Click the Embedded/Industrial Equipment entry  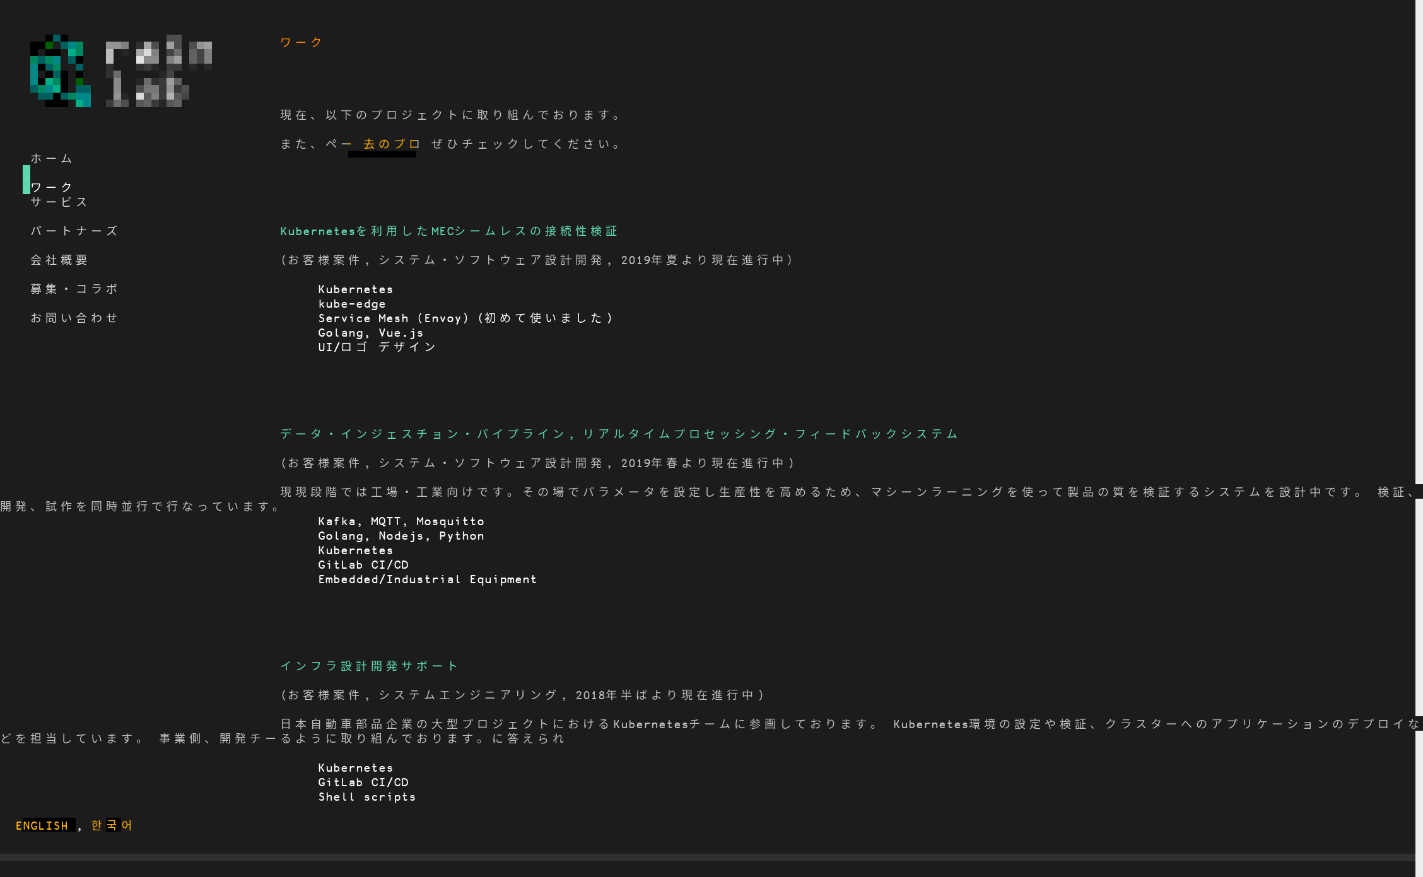(428, 579)
